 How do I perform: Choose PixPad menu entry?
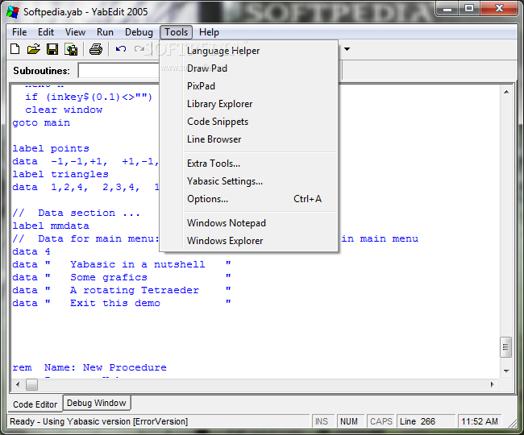tap(249, 86)
